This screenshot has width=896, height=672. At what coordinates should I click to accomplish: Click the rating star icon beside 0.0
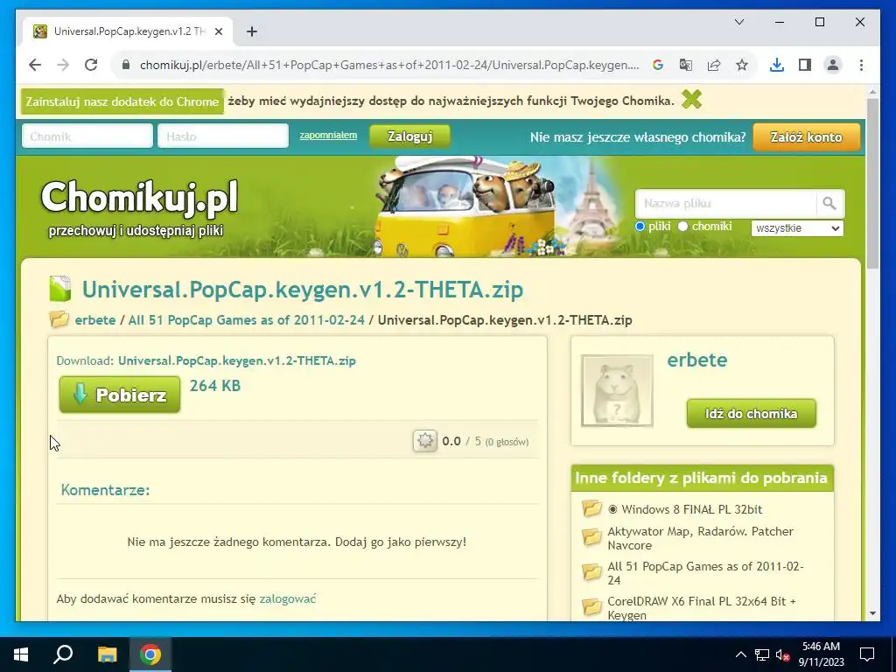pos(424,441)
